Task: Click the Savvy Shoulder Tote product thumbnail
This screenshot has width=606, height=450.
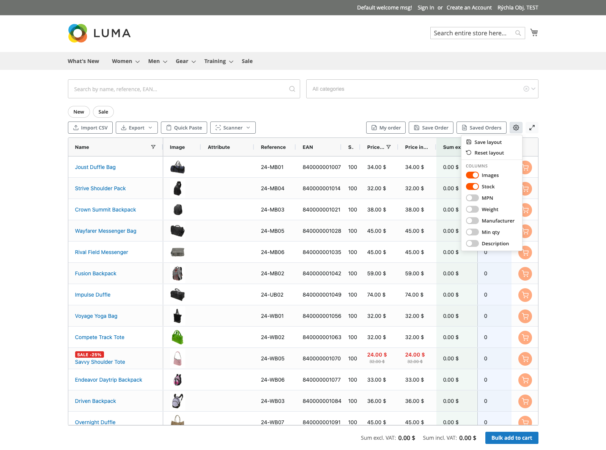Action: click(177, 358)
